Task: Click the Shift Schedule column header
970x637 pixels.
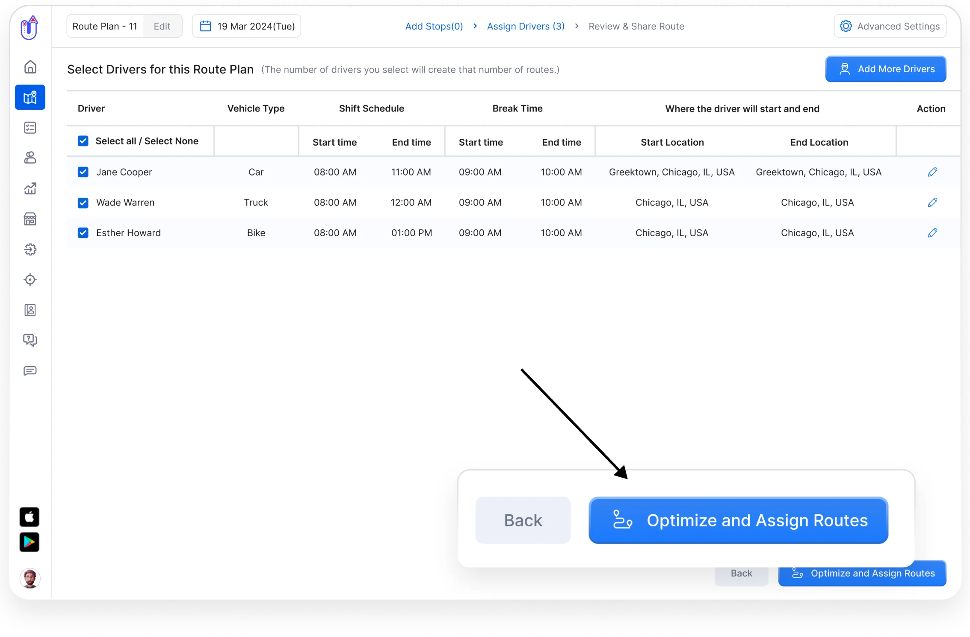Action: pyautogui.click(x=371, y=109)
